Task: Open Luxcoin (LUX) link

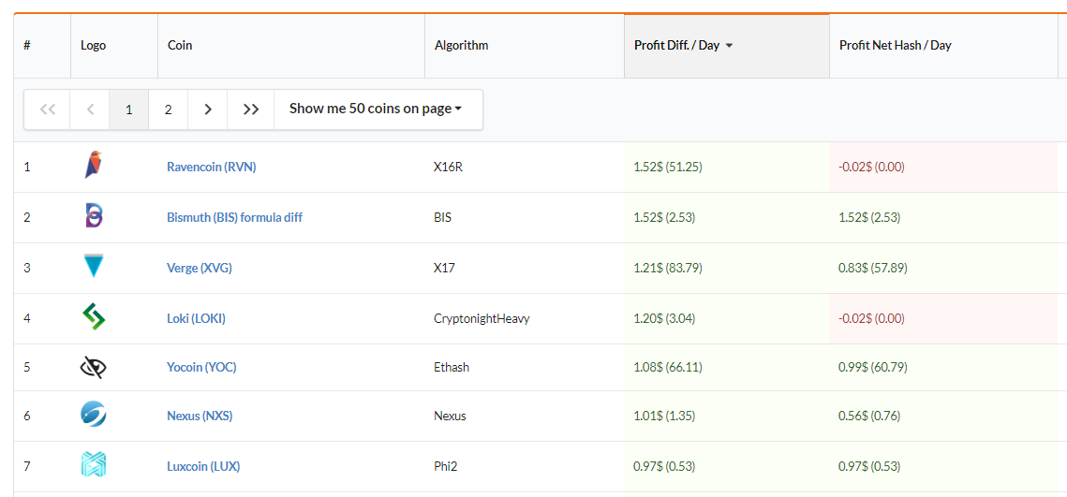Action: point(203,466)
